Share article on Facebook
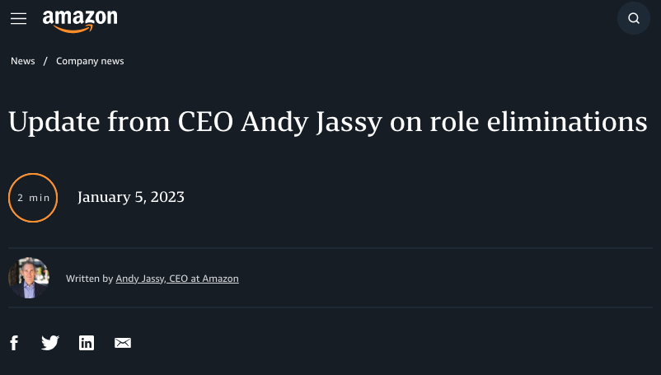 pos(14,343)
